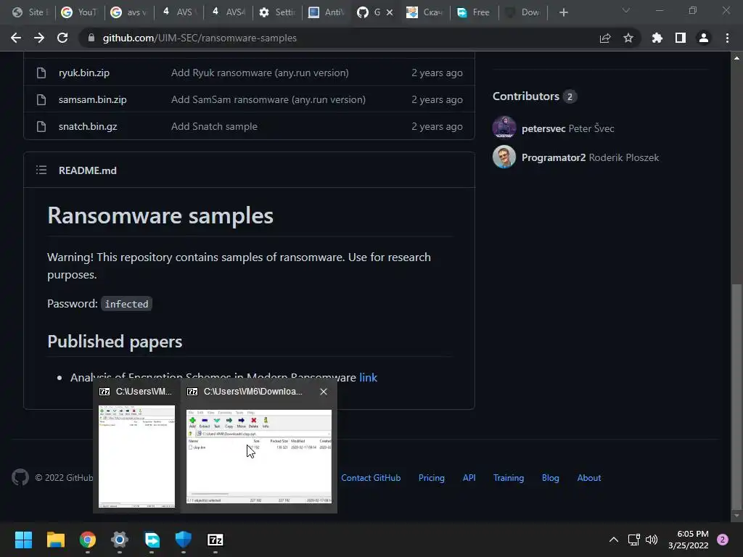This screenshot has width=743, height=557.
Task: Switch to the Free tab
Action: 474,12
